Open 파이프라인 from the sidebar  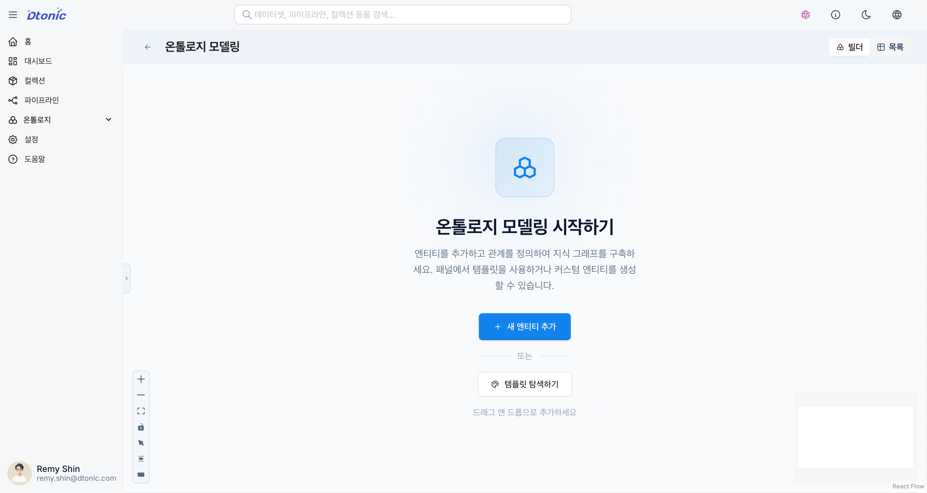point(41,100)
